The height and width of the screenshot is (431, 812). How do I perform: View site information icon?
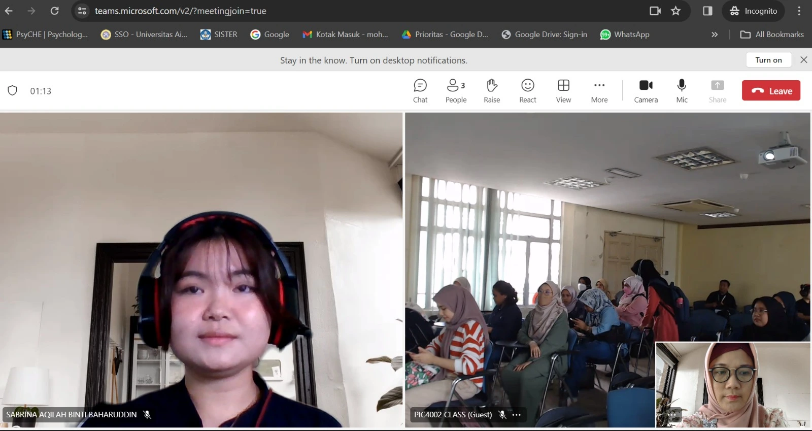pyautogui.click(x=82, y=11)
